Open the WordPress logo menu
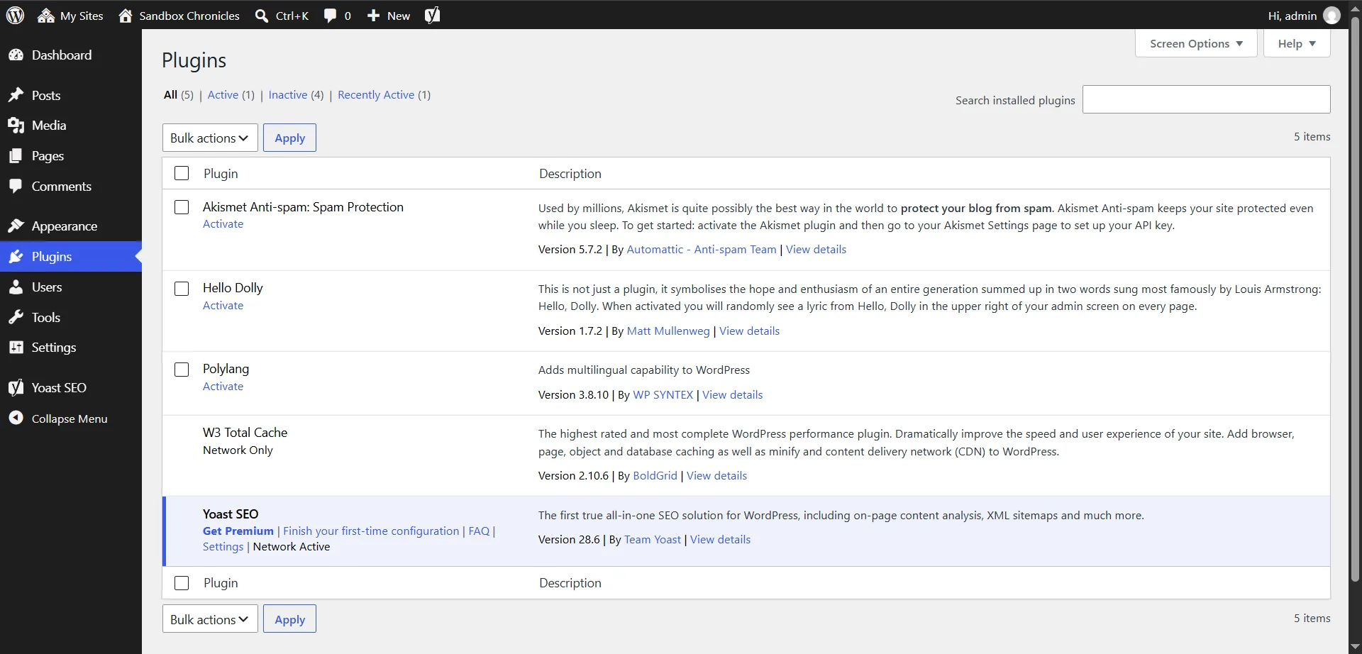This screenshot has height=654, width=1362. click(15, 15)
